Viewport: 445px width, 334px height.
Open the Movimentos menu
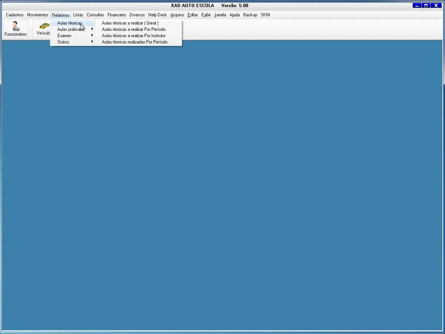pyautogui.click(x=37, y=15)
